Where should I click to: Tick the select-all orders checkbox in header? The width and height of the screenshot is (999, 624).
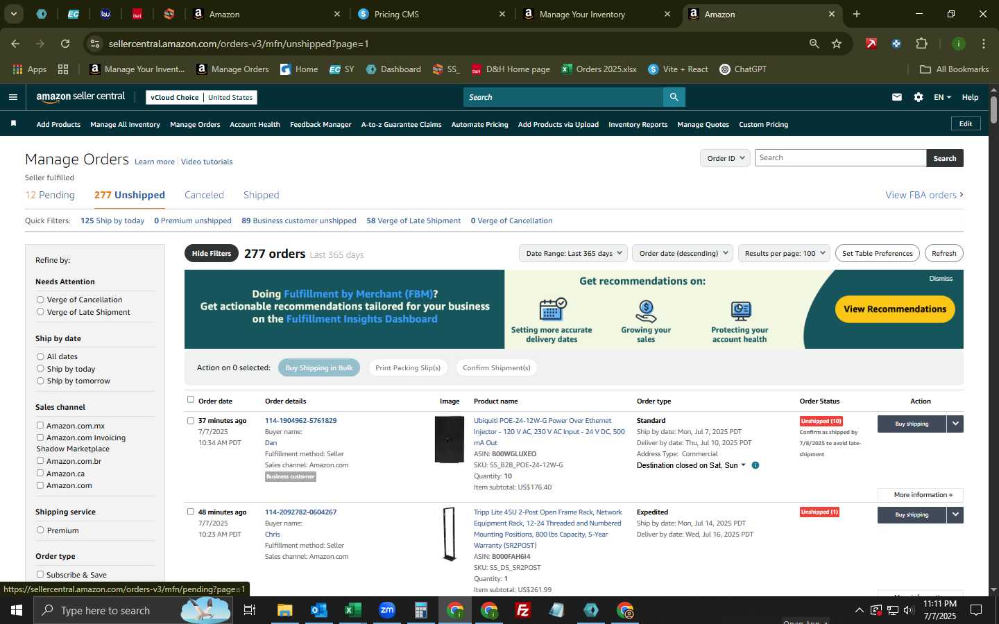[191, 399]
